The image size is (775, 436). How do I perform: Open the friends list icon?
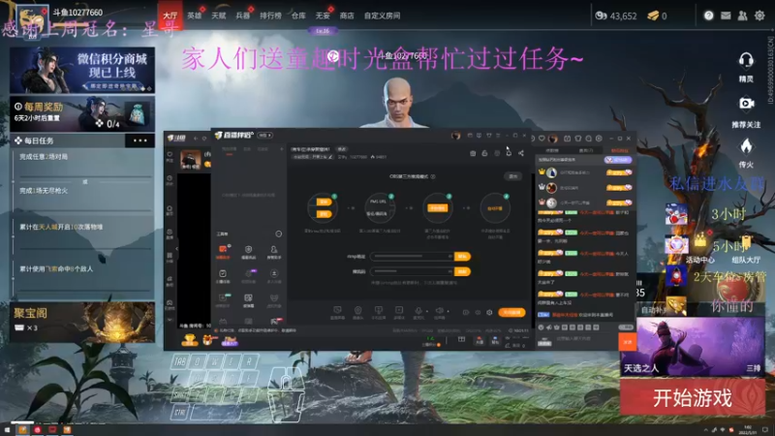click(742, 16)
